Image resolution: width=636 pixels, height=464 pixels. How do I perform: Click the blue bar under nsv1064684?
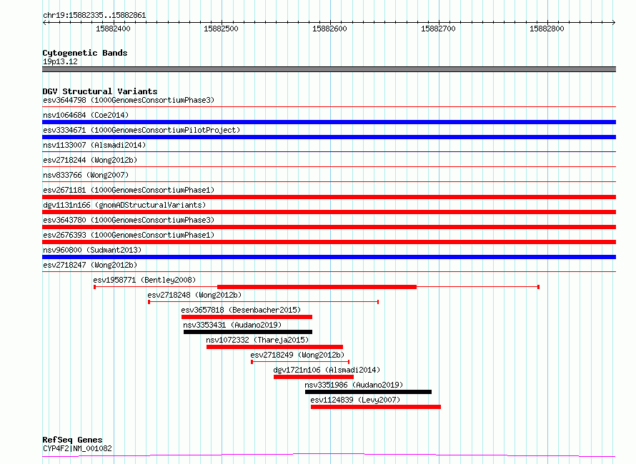[329, 122]
